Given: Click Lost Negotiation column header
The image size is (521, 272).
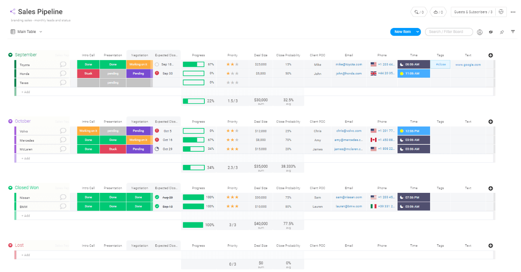Looking at the screenshot, I should (139, 246).
